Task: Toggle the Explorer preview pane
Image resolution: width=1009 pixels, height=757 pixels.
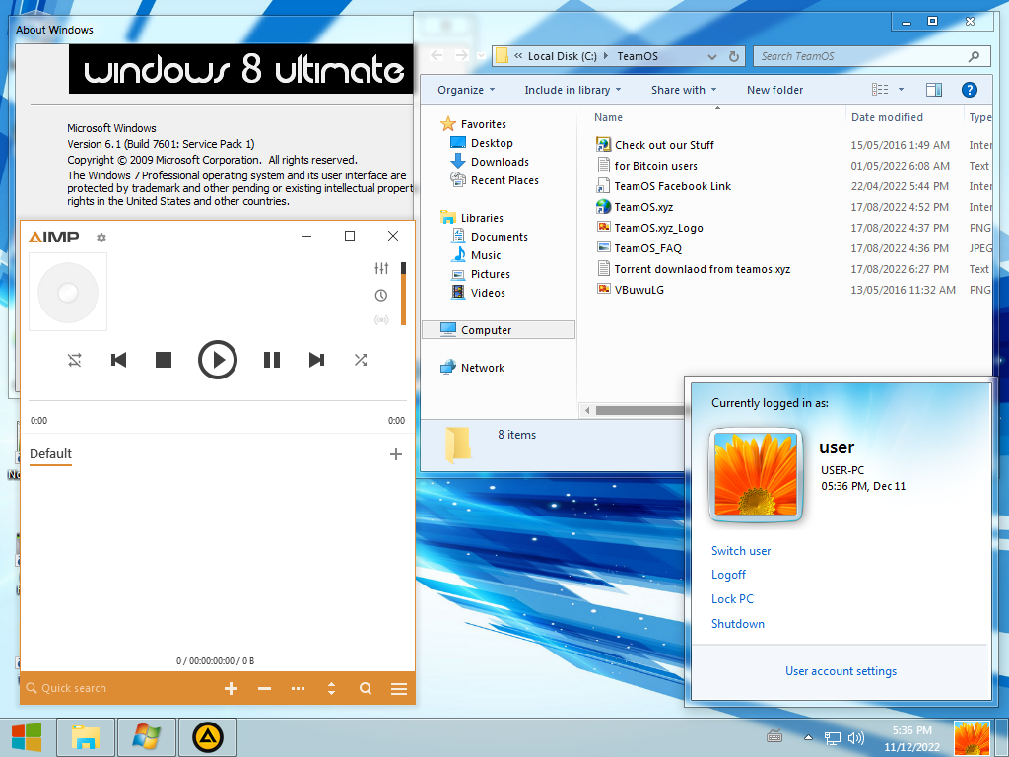Action: 934,90
